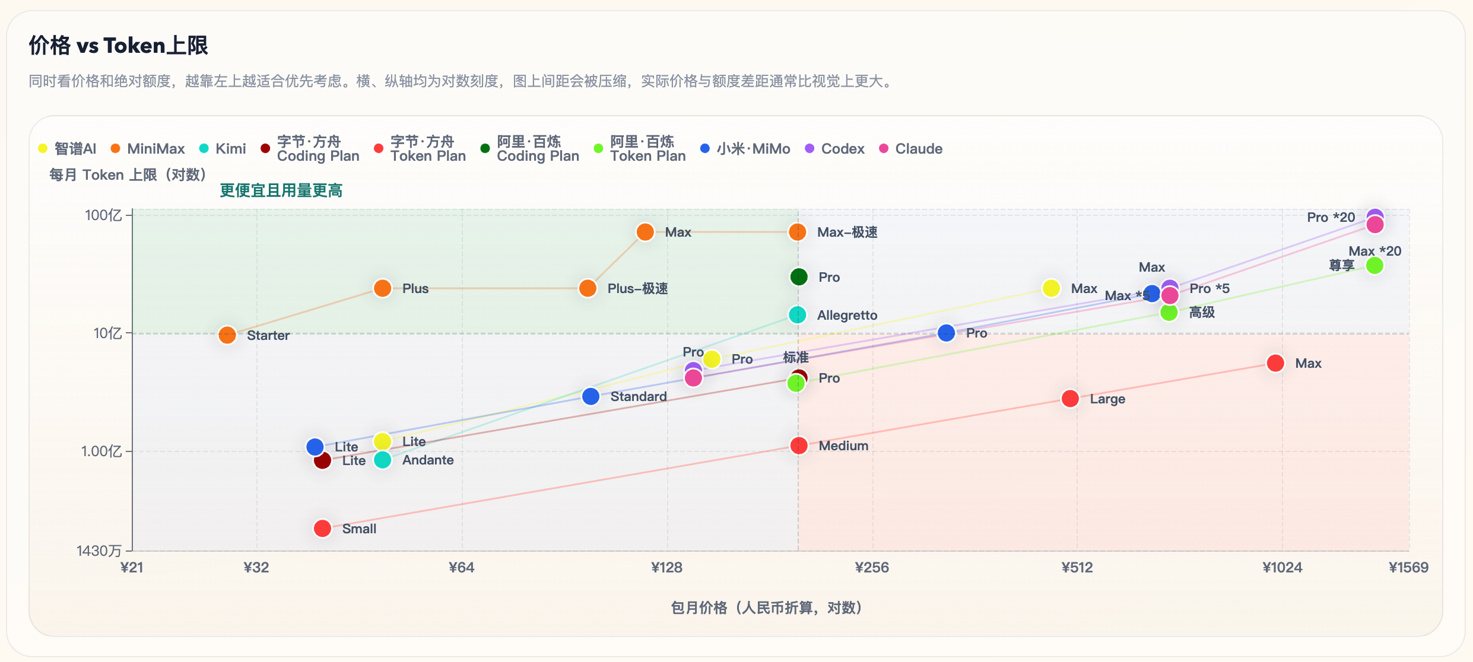Select the teal Andante data point
Image resolution: width=1473 pixels, height=662 pixels.
383,460
